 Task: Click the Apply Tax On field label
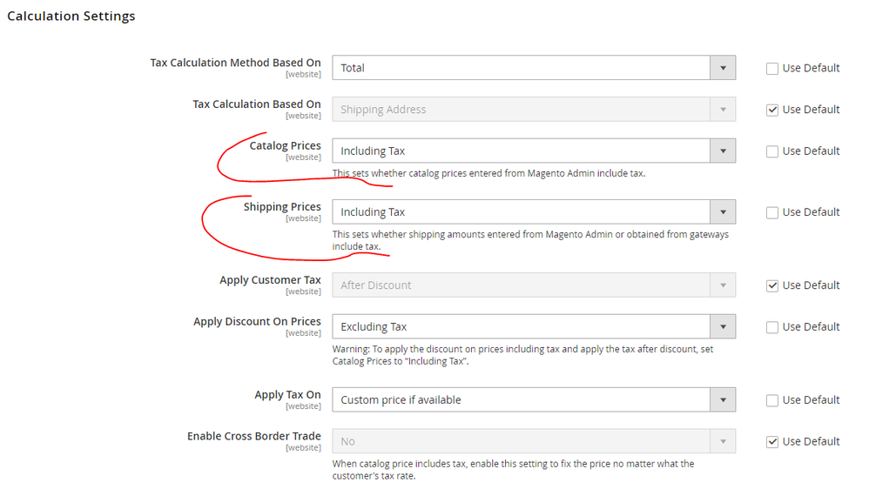coord(287,395)
